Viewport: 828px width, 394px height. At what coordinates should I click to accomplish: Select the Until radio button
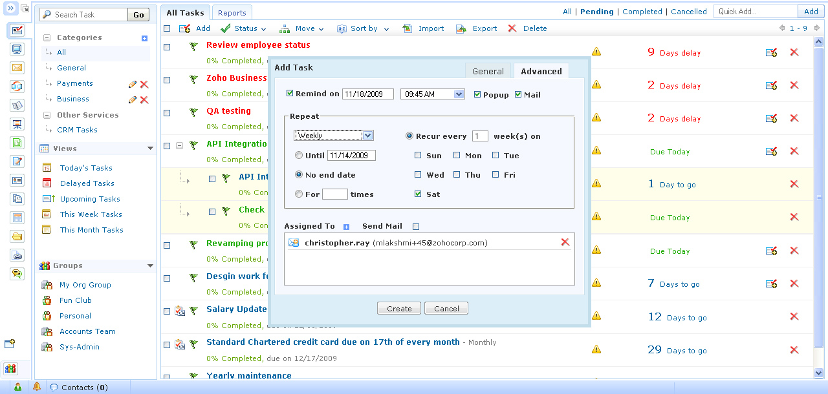point(298,155)
